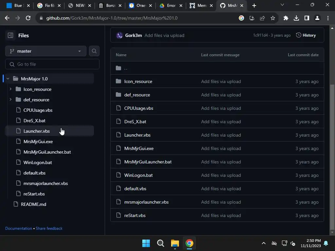Switch to the Bonz tab
This screenshot has height=251, width=335.
pyautogui.click(x=110, y=6)
